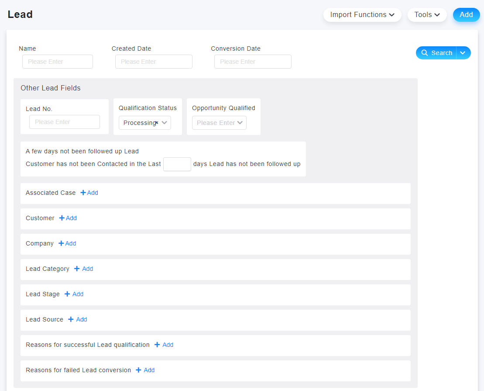
Task: Click the days not followed up input box
Action: [177, 164]
